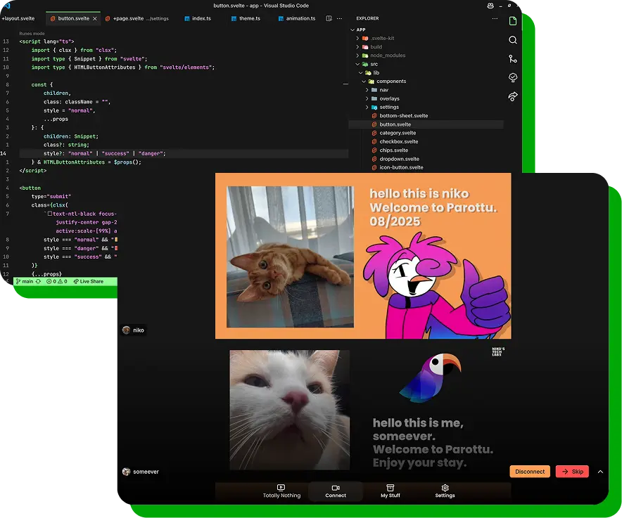The image size is (622, 518).
Task: Open the Totally Nothing nav item
Action: point(281,491)
